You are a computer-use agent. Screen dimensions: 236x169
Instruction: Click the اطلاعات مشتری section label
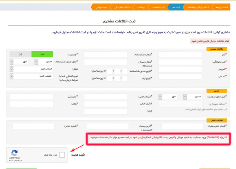[217, 49]
